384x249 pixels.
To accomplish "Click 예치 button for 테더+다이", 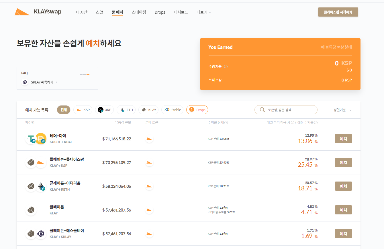I will (x=343, y=139).
